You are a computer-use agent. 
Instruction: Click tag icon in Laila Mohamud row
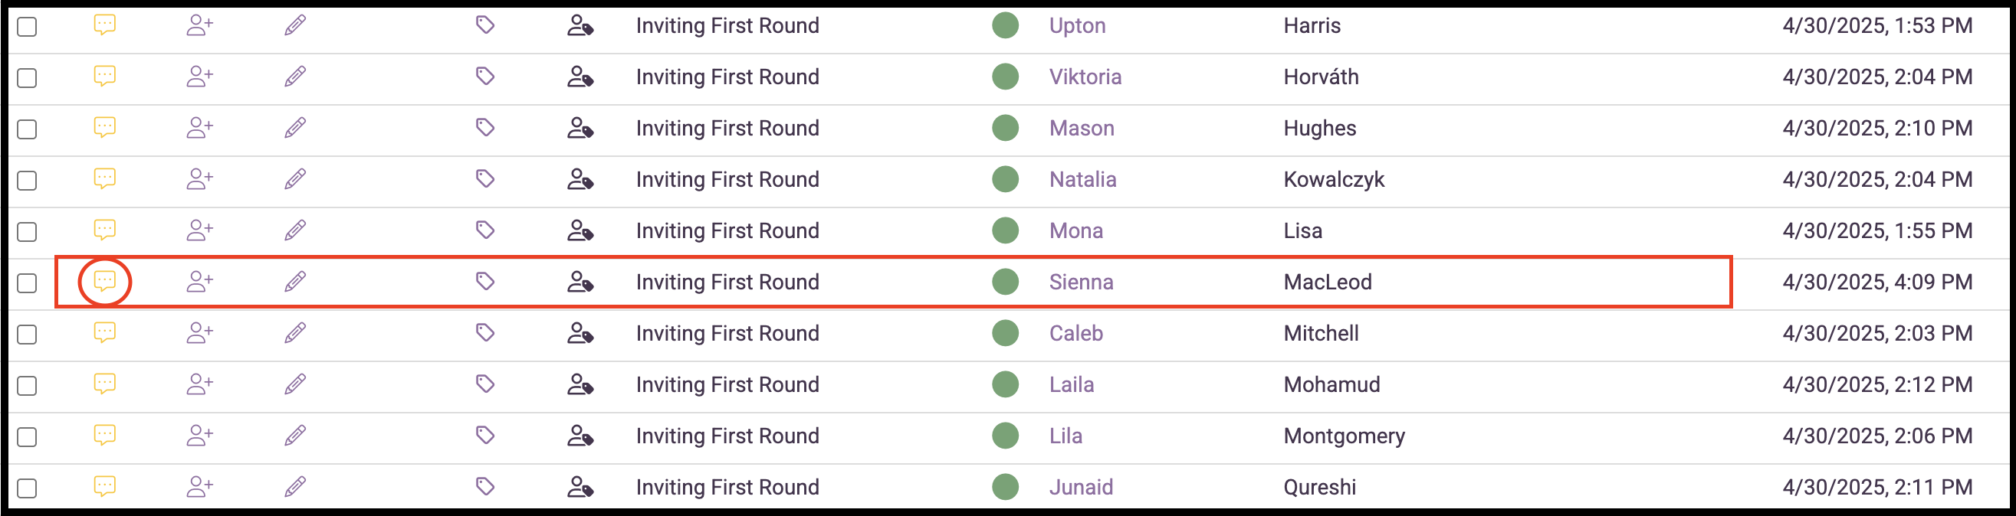pyautogui.click(x=485, y=384)
